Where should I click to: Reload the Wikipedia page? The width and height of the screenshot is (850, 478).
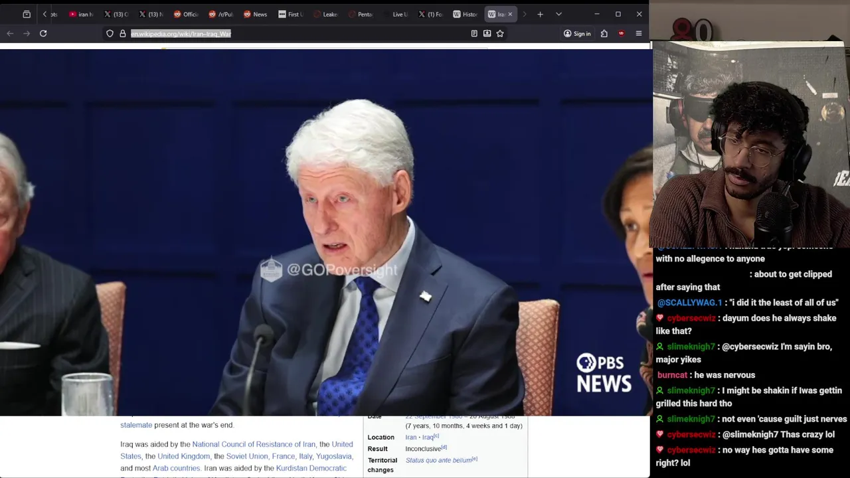pos(43,33)
